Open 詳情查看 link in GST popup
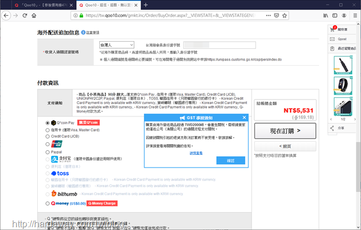Viewport: 361px width, 230px height. click(x=196, y=153)
